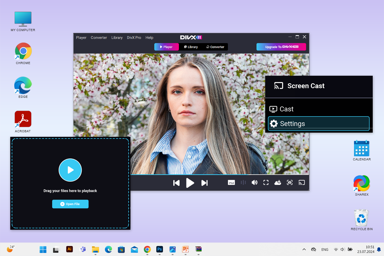The height and width of the screenshot is (256, 384).
Task: Open the Player menu in the menu bar
Action: (81, 38)
